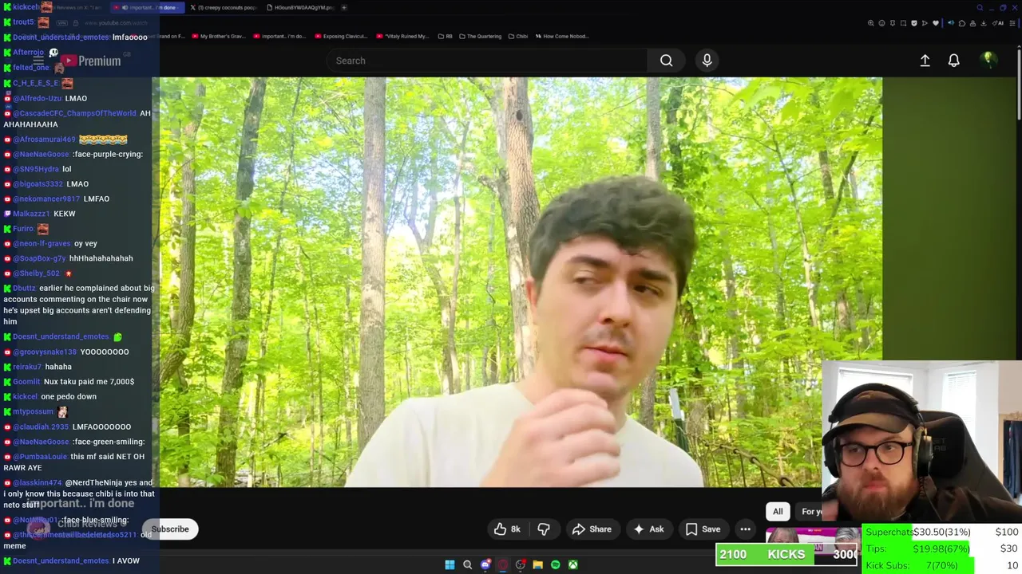The height and width of the screenshot is (574, 1022).
Task: Switch to 'important.. i'm done' browser tab
Action: pos(147,7)
